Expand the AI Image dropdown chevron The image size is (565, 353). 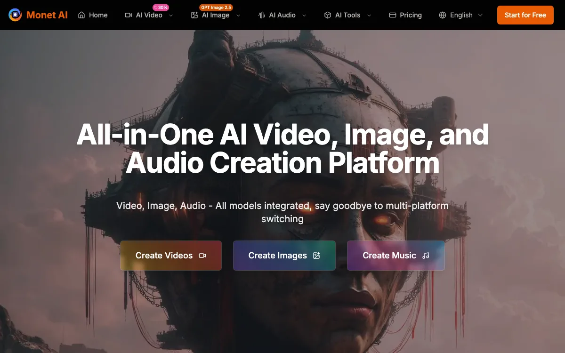point(238,15)
